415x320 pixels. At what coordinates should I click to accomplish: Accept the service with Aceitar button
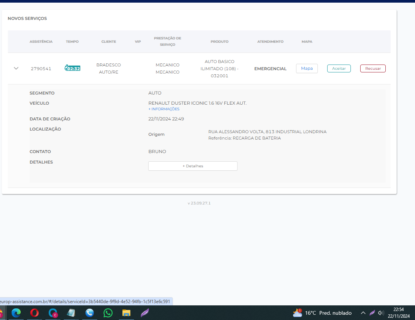pyautogui.click(x=339, y=69)
